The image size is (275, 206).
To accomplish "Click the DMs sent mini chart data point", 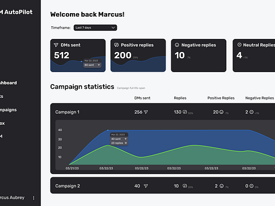I will [81, 61].
